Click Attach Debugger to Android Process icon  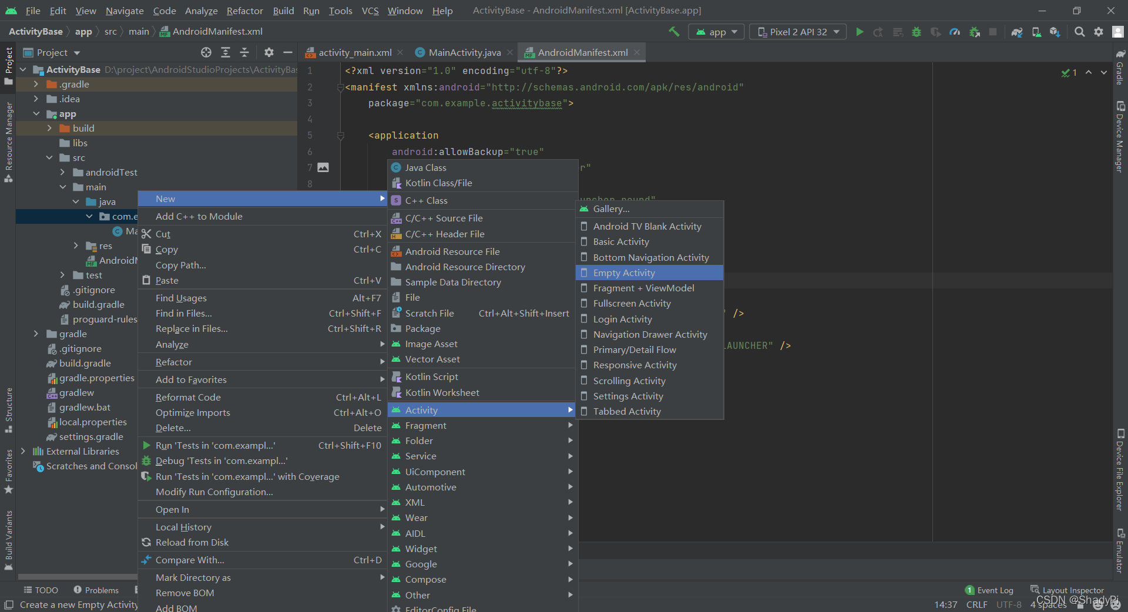click(x=974, y=32)
